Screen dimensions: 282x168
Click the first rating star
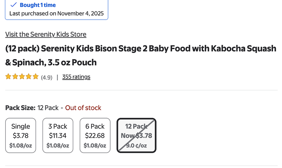coord(8,77)
